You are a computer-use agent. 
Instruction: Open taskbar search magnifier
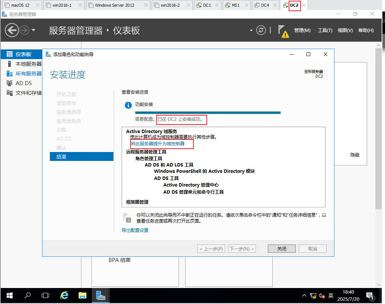(28, 296)
